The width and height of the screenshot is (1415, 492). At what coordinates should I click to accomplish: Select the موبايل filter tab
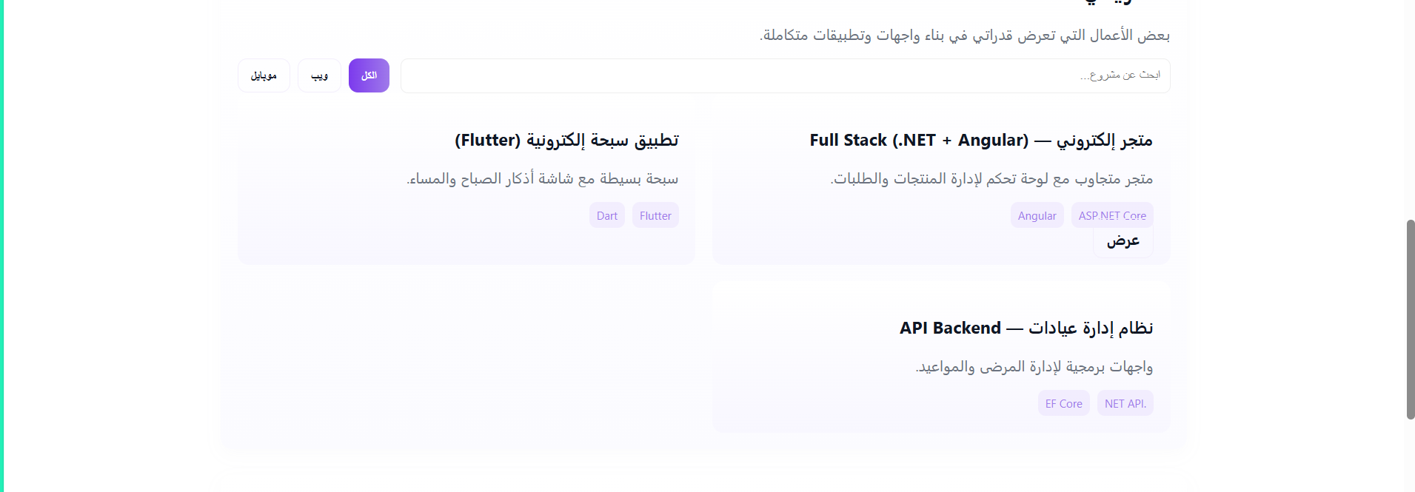click(x=264, y=75)
